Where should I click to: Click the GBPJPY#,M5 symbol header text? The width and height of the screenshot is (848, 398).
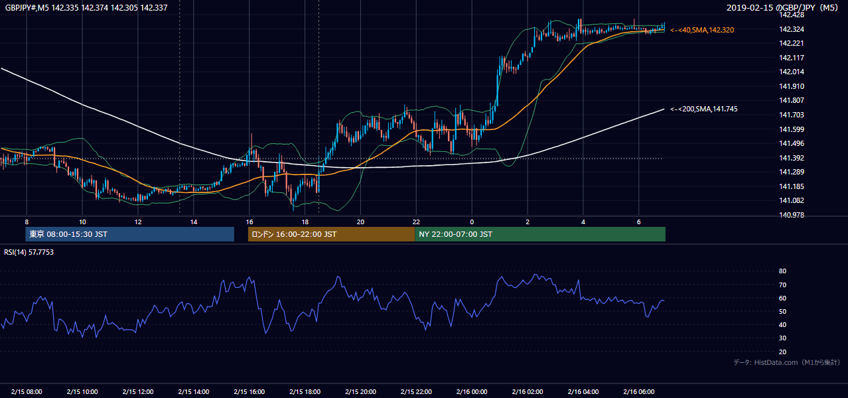[86, 8]
